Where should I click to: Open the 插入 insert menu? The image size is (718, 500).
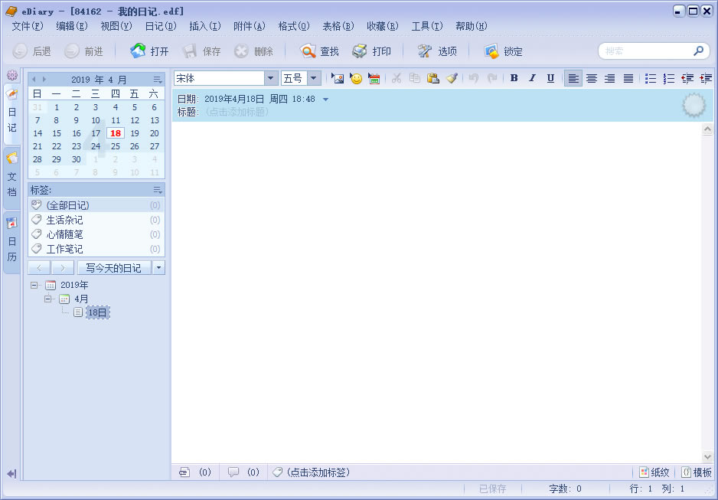pyautogui.click(x=204, y=25)
